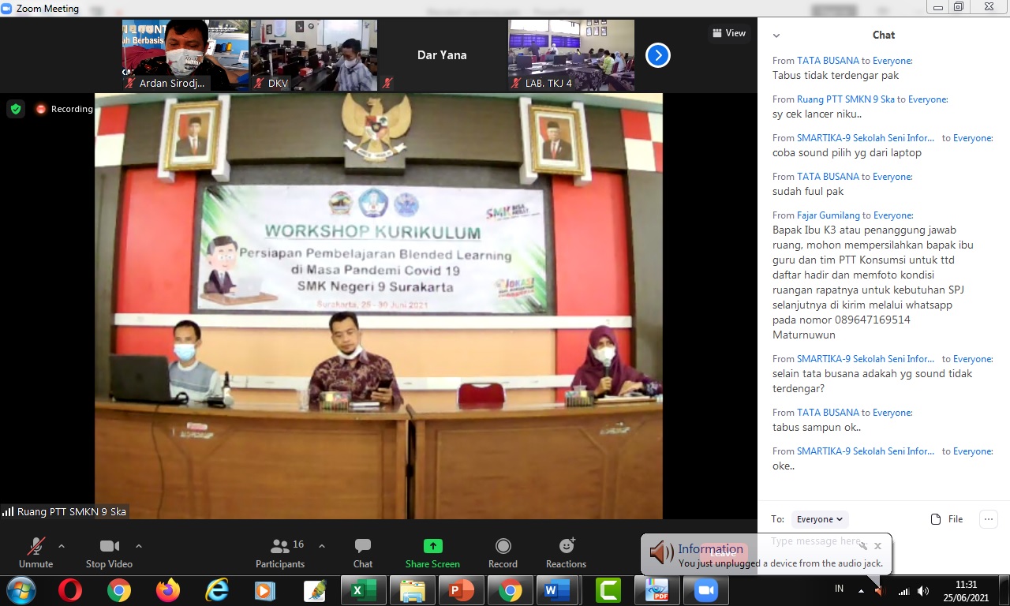Viewport: 1010px width, 606px height.
Task: Open the PDF reader taskbar icon
Action: click(x=656, y=590)
